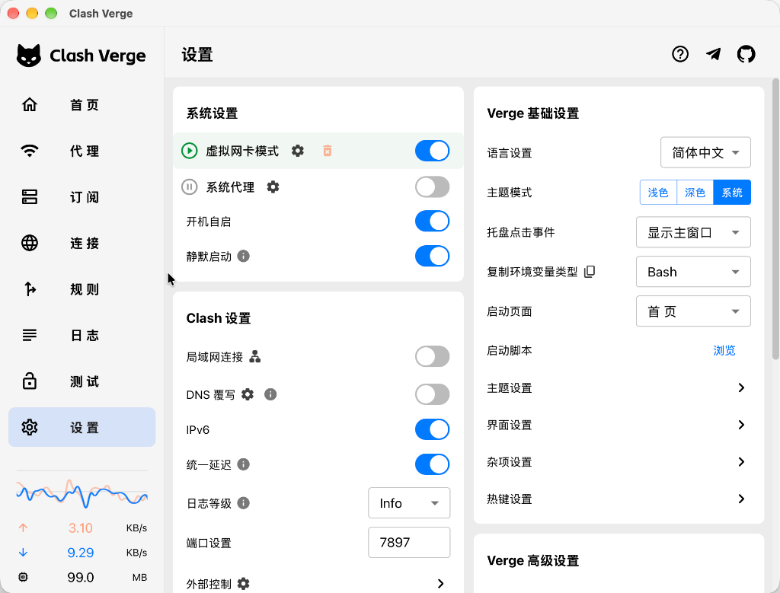Screen dimensions: 780x593
Task: Click the upload speed arrow icon
Action: point(23,528)
